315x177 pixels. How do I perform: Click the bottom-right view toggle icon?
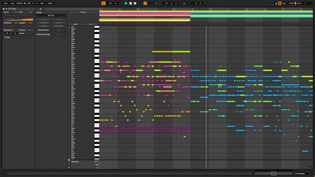coord(312,174)
